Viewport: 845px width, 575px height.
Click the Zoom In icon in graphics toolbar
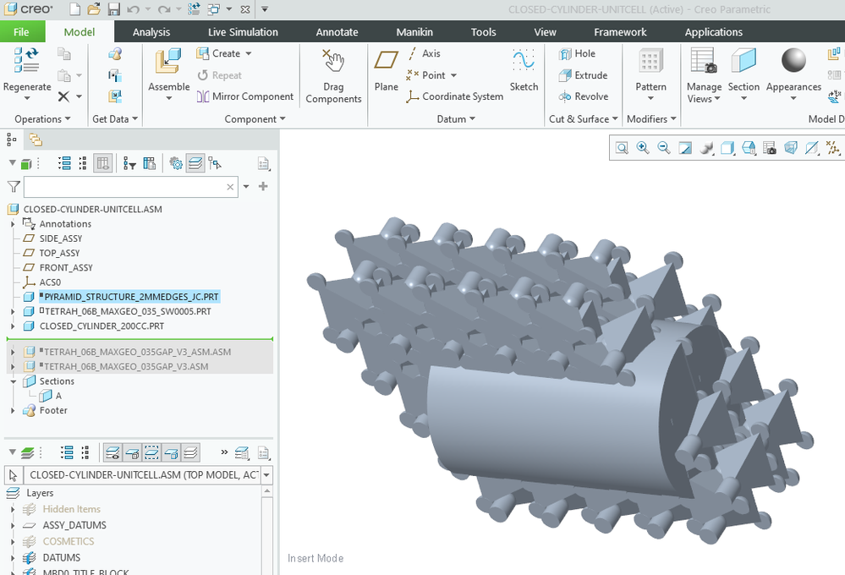[x=643, y=148]
